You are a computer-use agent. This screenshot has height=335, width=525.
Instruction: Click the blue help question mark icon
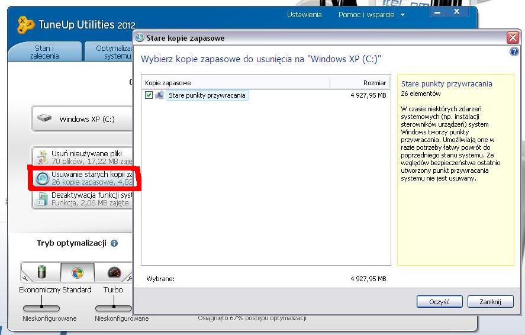coord(514,52)
